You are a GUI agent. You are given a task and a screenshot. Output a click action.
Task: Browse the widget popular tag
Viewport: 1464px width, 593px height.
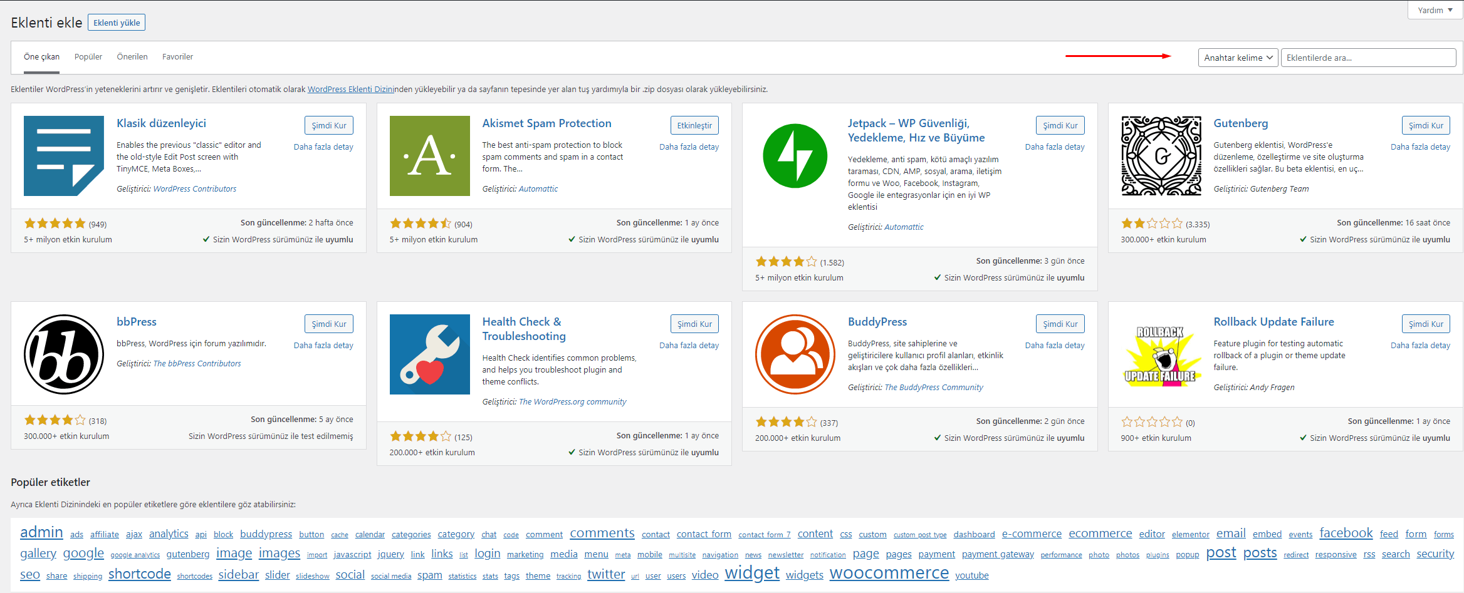point(752,573)
